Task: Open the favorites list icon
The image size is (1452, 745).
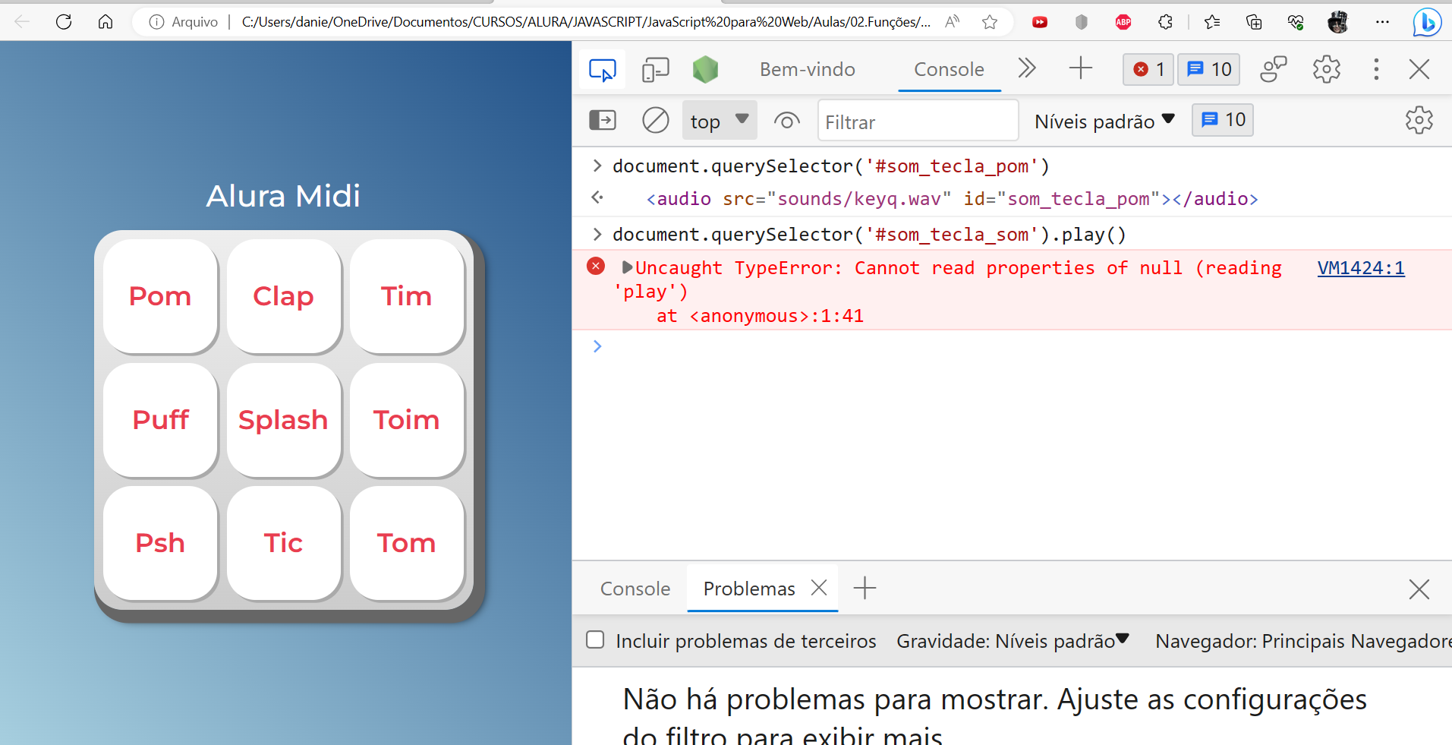Action: [x=1212, y=22]
